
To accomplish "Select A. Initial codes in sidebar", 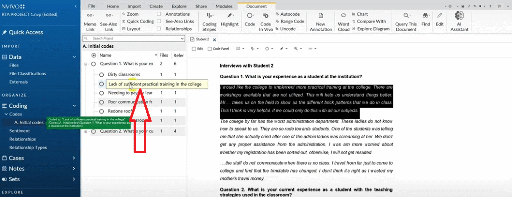I will (x=29, y=122).
